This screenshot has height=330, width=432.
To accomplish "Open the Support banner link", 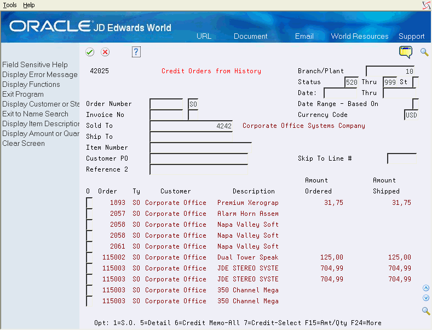I will (411, 36).
